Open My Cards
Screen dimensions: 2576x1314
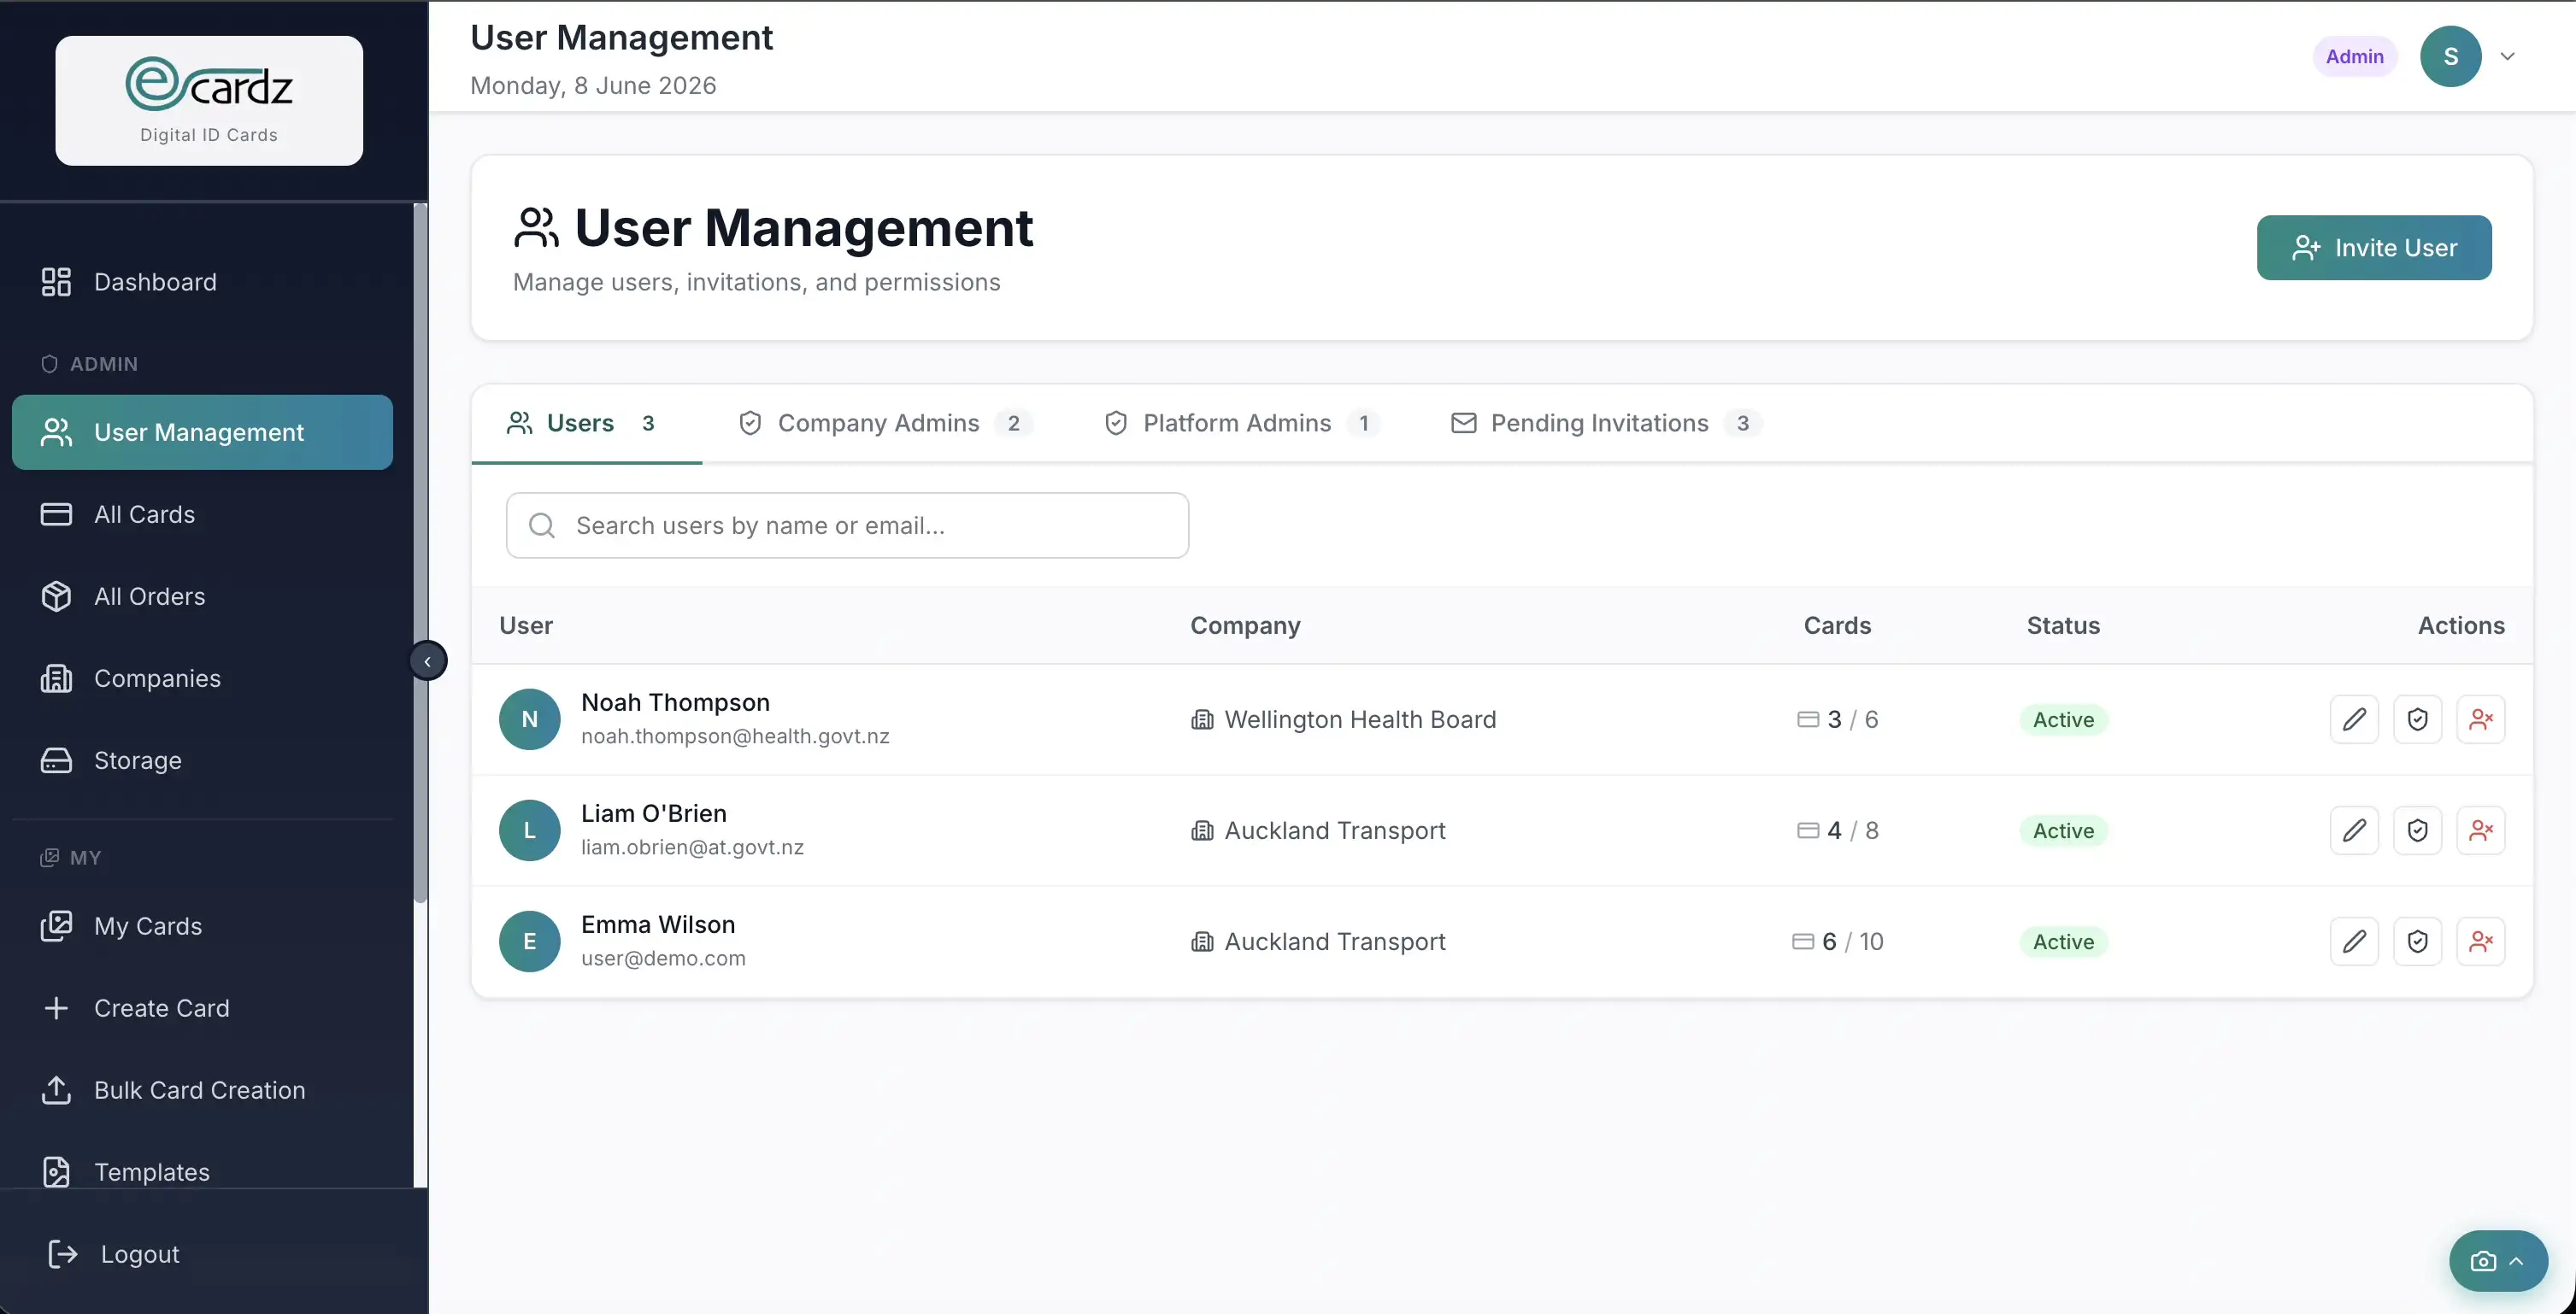click(x=202, y=926)
